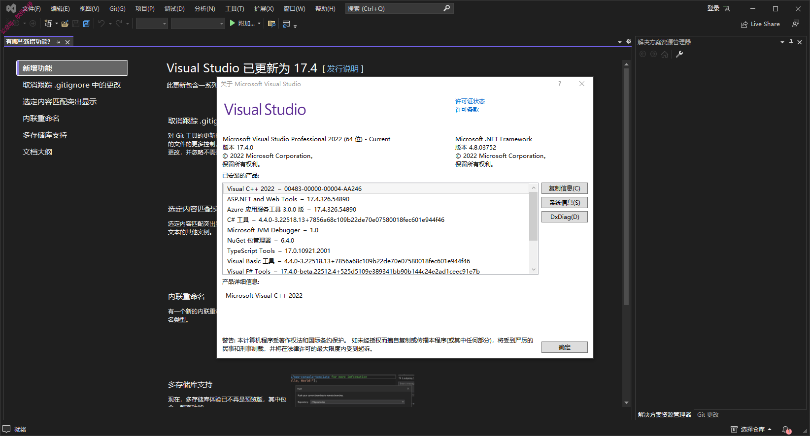Screen dimensions: 810x436
Task: Pin the 有哪些新增功能 tab
Action: [x=58, y=42]
